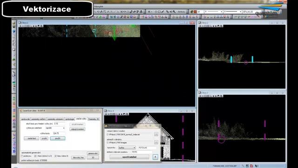This screenshot has width=298, height=168.
Task: Click the FOTO attribute input field
Action: click(142, 152)
